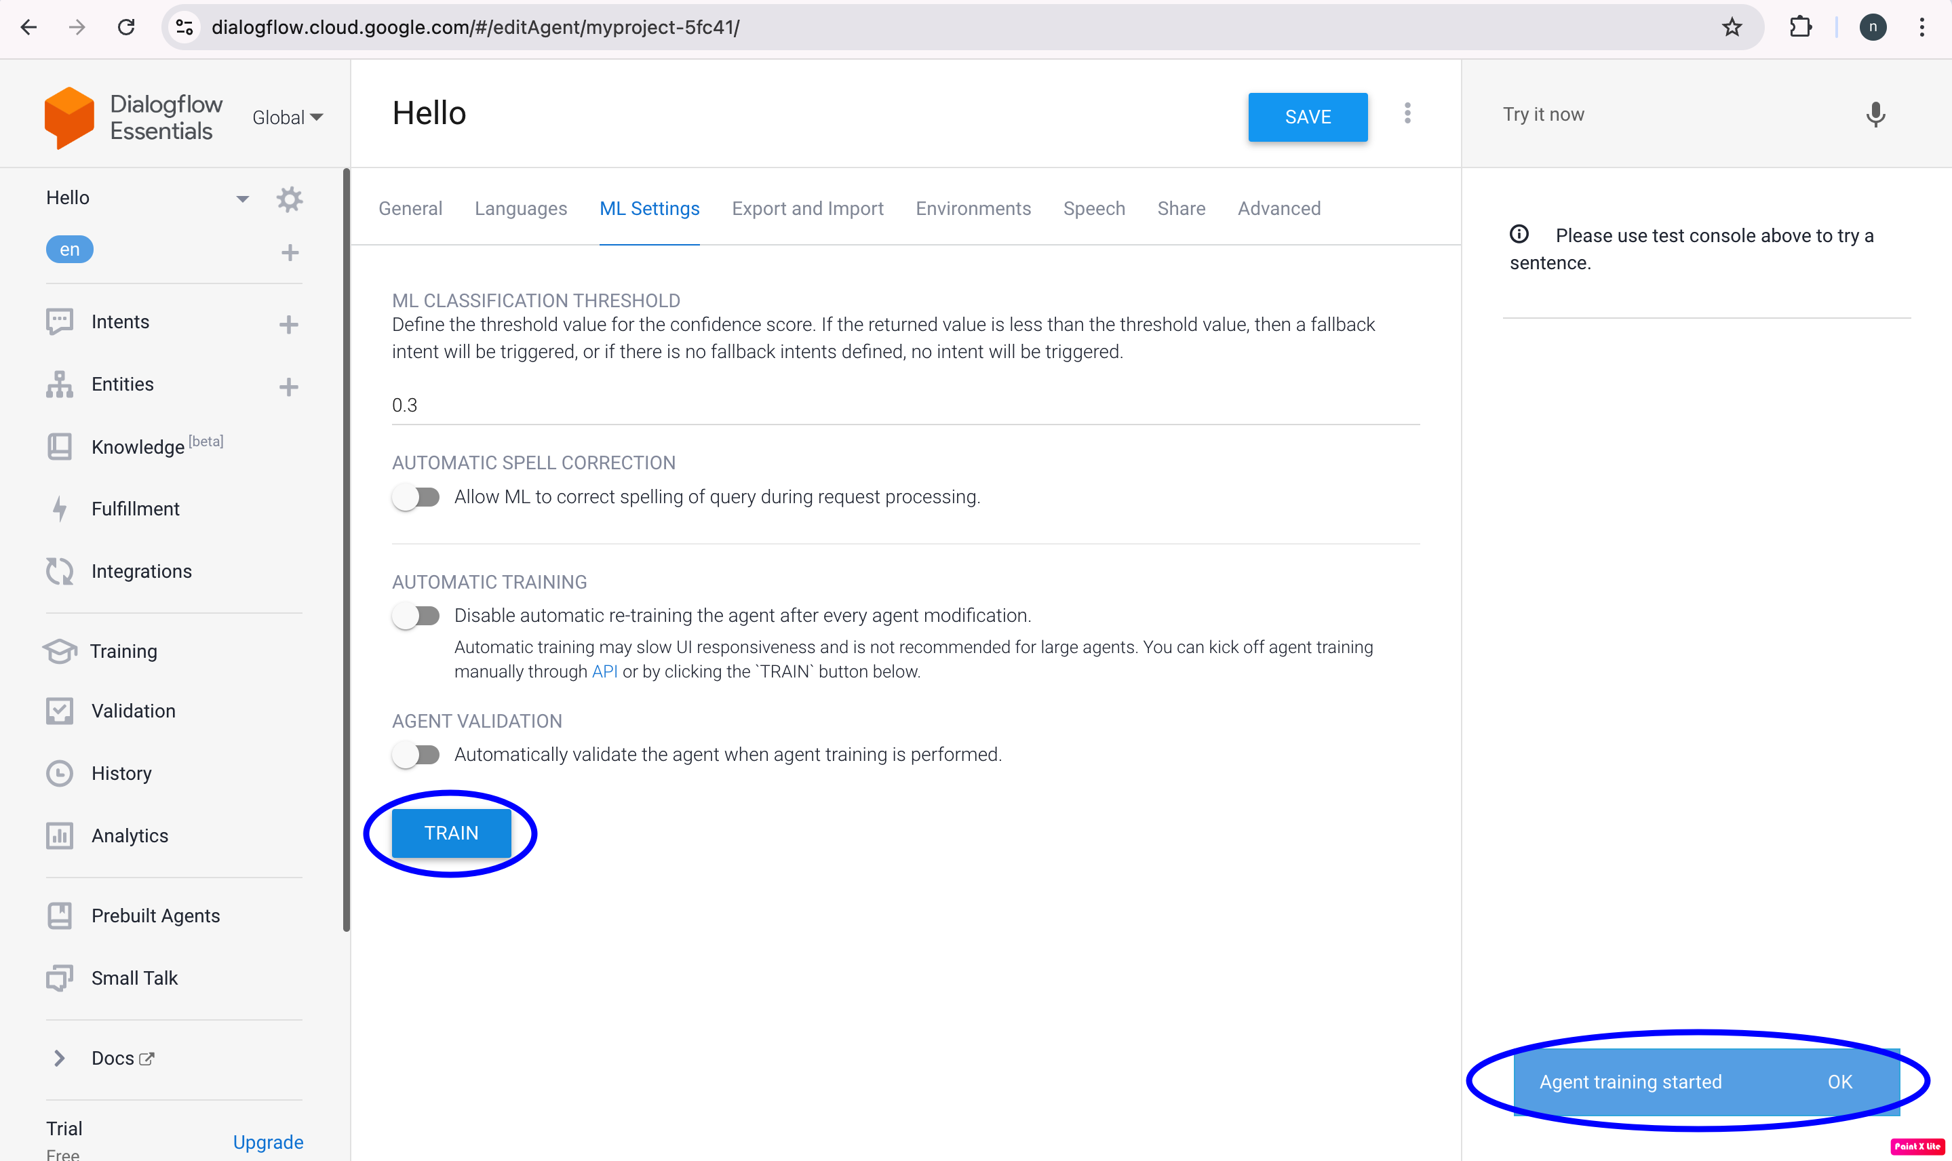Activate the test console microphone icon
1952x1161 pixels.
(x=1875, y=115)
